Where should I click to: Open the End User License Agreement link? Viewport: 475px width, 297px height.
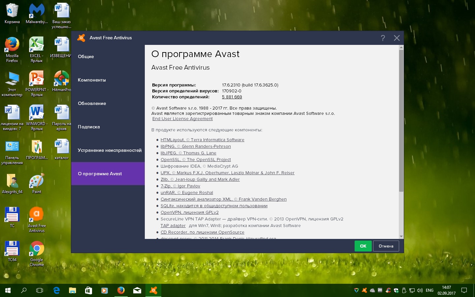tap(182, 119)
